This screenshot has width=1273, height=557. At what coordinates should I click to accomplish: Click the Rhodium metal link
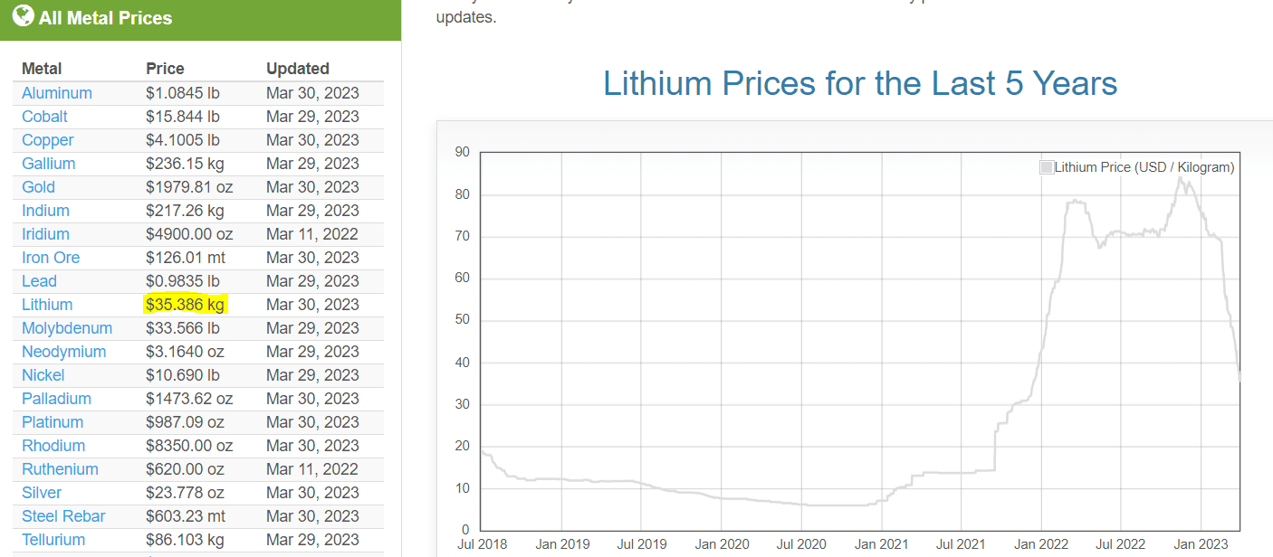pyautogui.click(x=53, y=446)
